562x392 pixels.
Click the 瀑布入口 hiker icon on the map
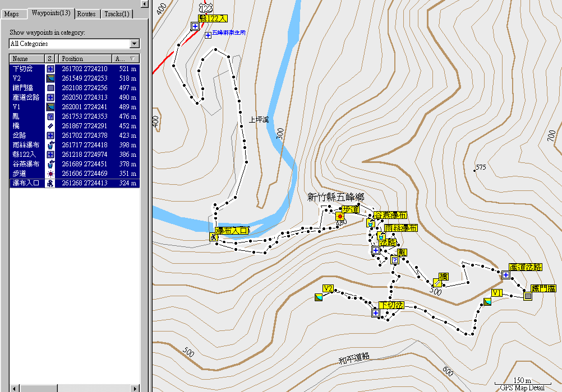214,237
